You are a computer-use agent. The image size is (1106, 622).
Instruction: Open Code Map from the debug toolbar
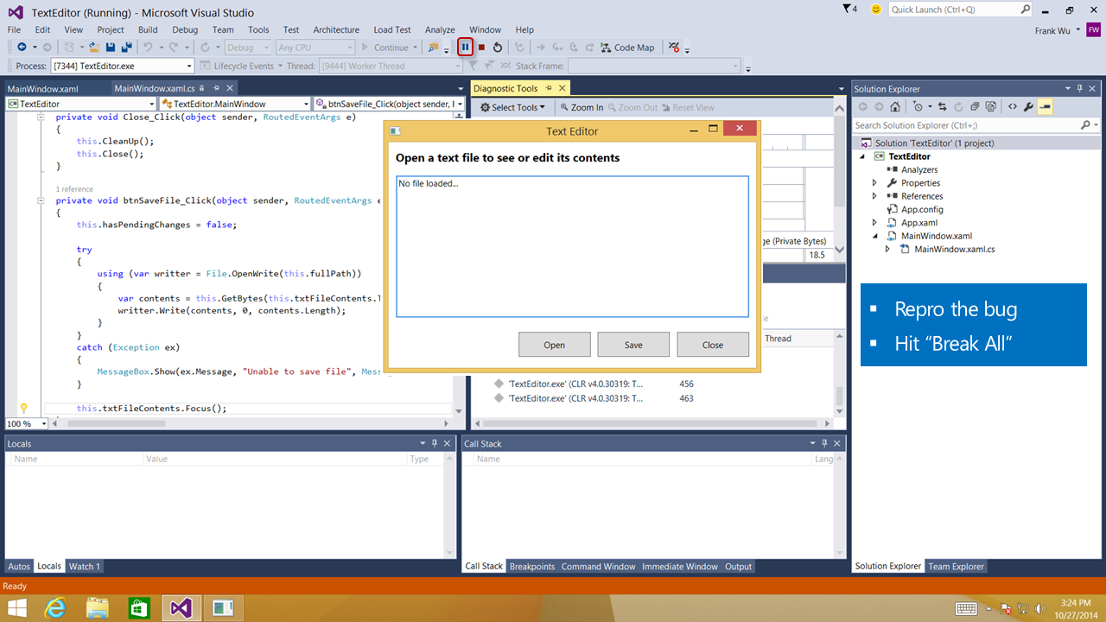click(x=627, y=48)
